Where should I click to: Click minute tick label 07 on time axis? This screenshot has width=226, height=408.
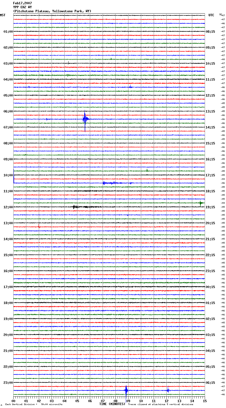click(x=103, y=401)
